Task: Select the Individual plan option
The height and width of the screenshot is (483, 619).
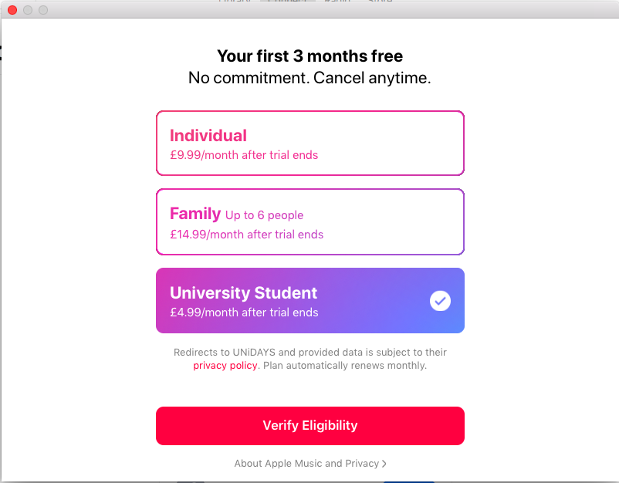Action: [x=310, y=144]
